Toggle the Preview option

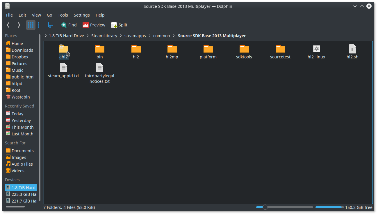[x=94, y=25]
